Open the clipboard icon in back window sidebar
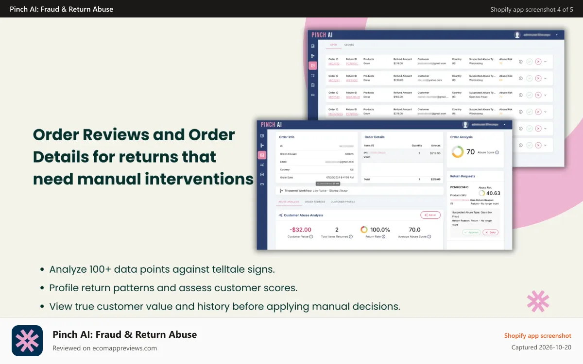The height and width of the screenshot is (364, 583). (312, 85)
